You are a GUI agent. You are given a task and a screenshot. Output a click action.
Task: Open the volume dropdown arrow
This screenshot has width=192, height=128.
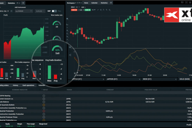[84, 10]
